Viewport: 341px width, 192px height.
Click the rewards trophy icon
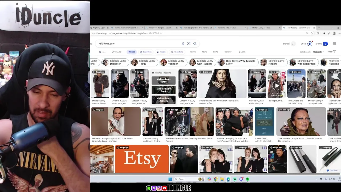pos(310,44)
